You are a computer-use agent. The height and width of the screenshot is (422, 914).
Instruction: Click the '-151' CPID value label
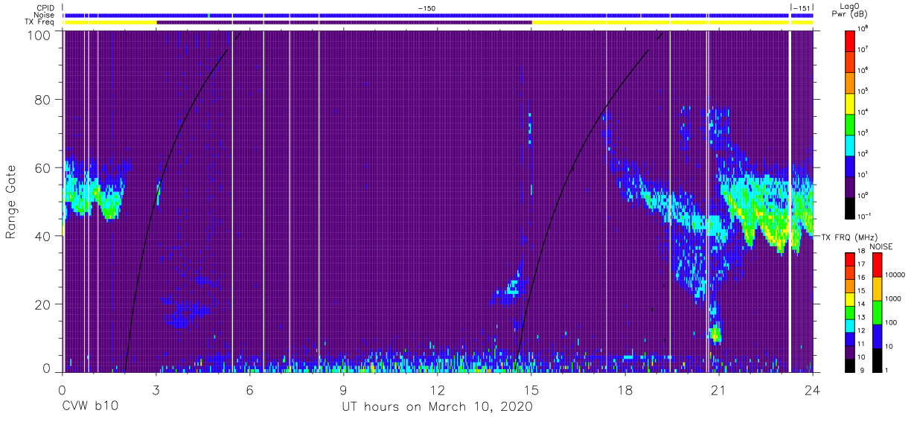tap(802, 8)
